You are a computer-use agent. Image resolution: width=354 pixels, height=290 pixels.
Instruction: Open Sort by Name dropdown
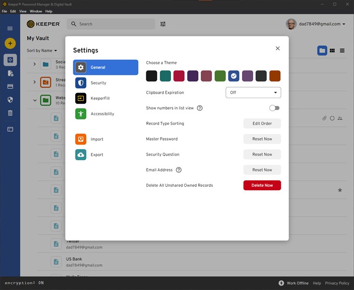tap(42, 50)
